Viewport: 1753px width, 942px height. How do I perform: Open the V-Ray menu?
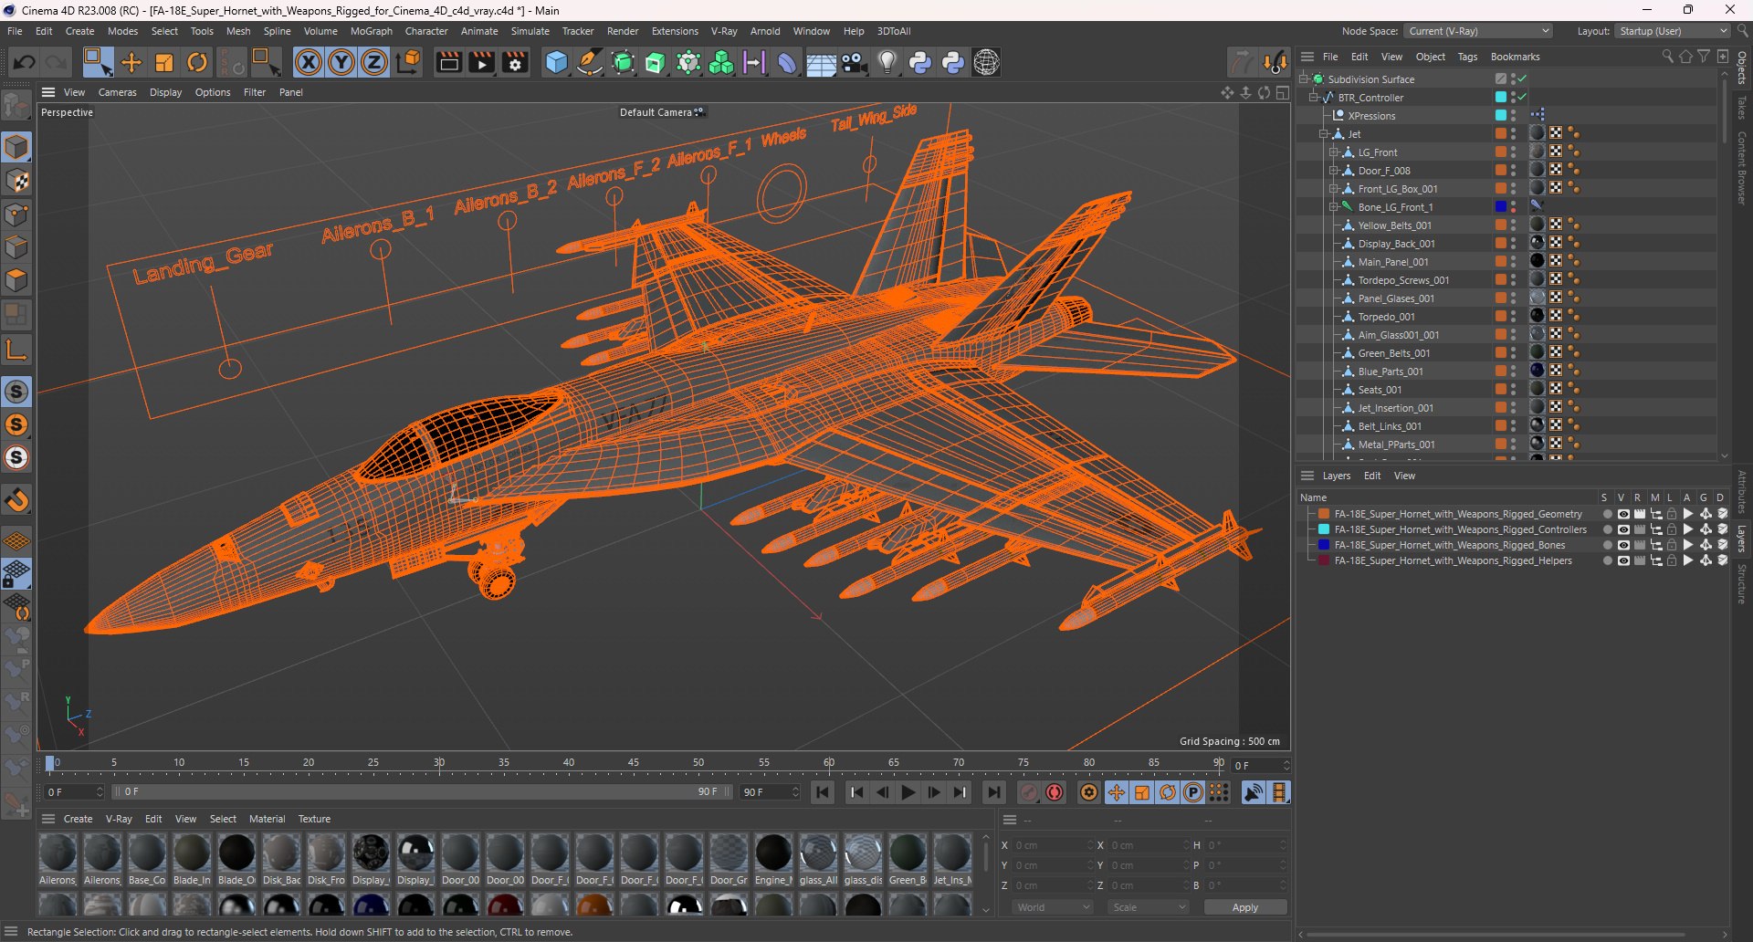click(724, 31)
